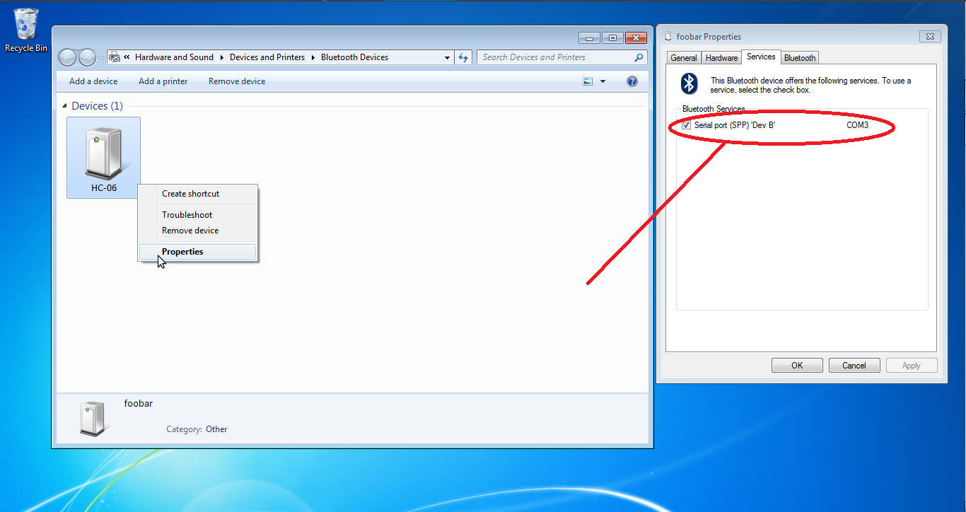966x512 pixels.
Task: Select Troubleshoot in the context menu
Action: click(x=187, y=215)
